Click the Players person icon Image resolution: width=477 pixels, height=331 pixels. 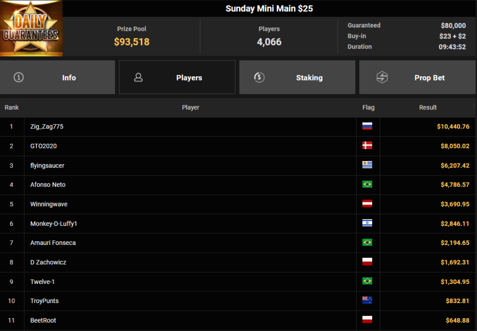pyautogui.click(x=138, y=77)
